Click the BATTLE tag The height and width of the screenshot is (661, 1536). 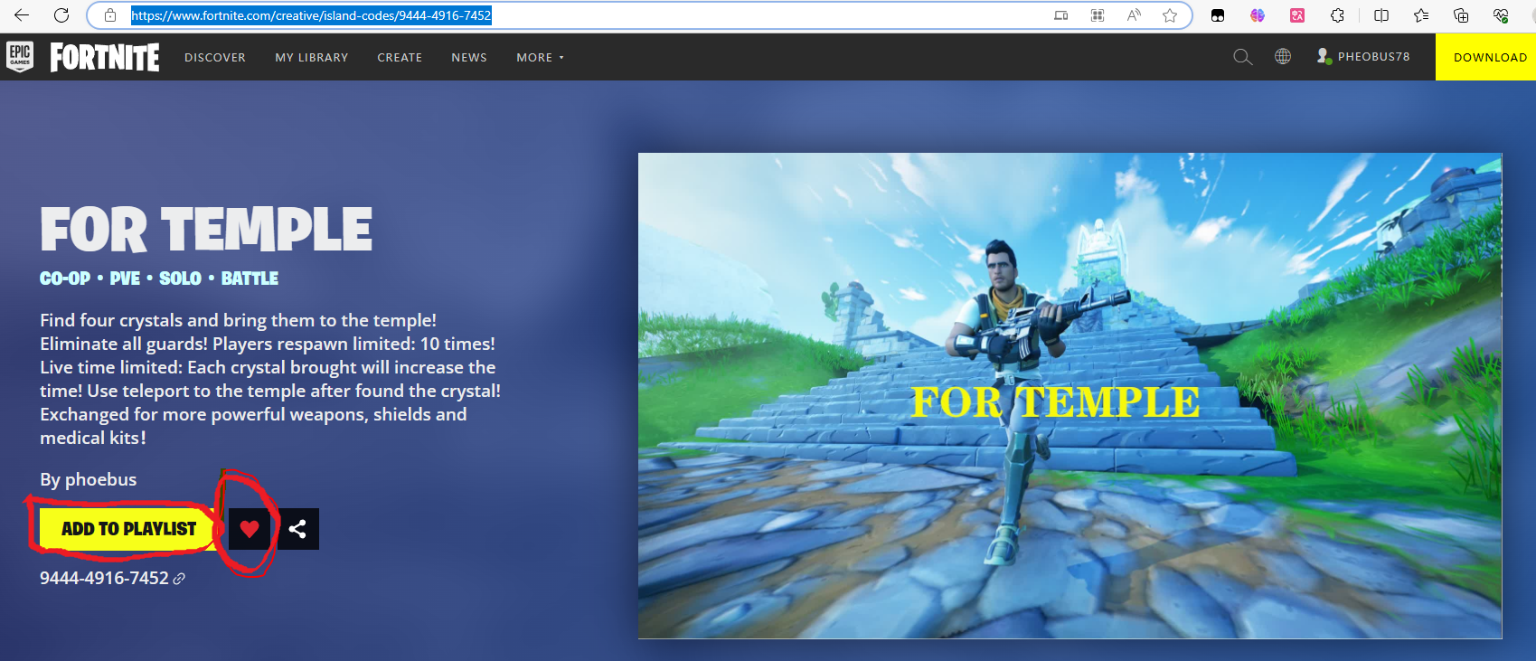tap(250, 279)
